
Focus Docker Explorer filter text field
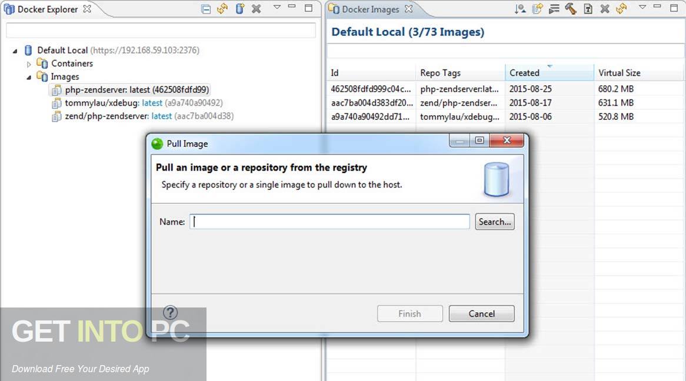coord(161,30)
